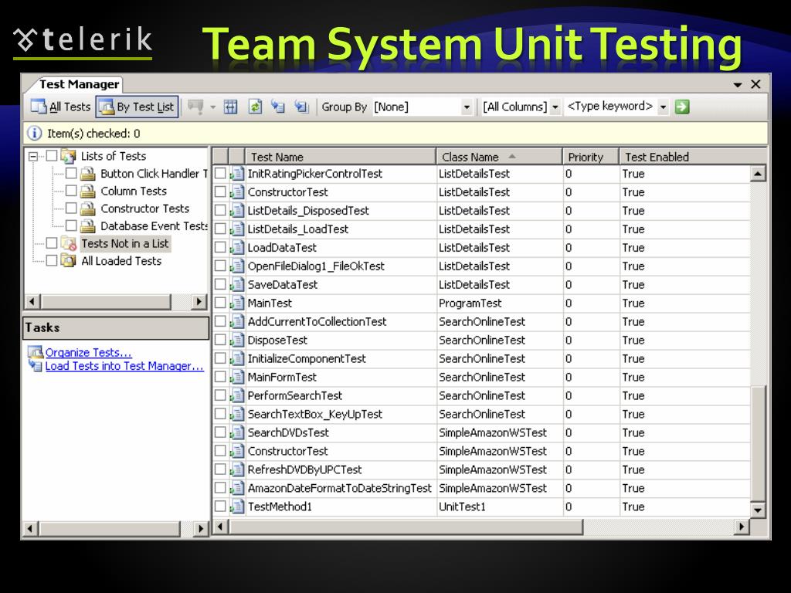Select the OpenFileDialog1_FileOkTest row name
The width and height of the screenshot is (791, 593).
[316, 266]
